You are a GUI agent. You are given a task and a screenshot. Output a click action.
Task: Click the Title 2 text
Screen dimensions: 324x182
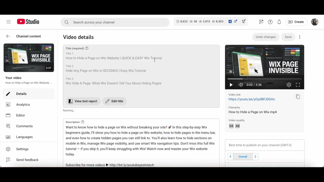106,71
